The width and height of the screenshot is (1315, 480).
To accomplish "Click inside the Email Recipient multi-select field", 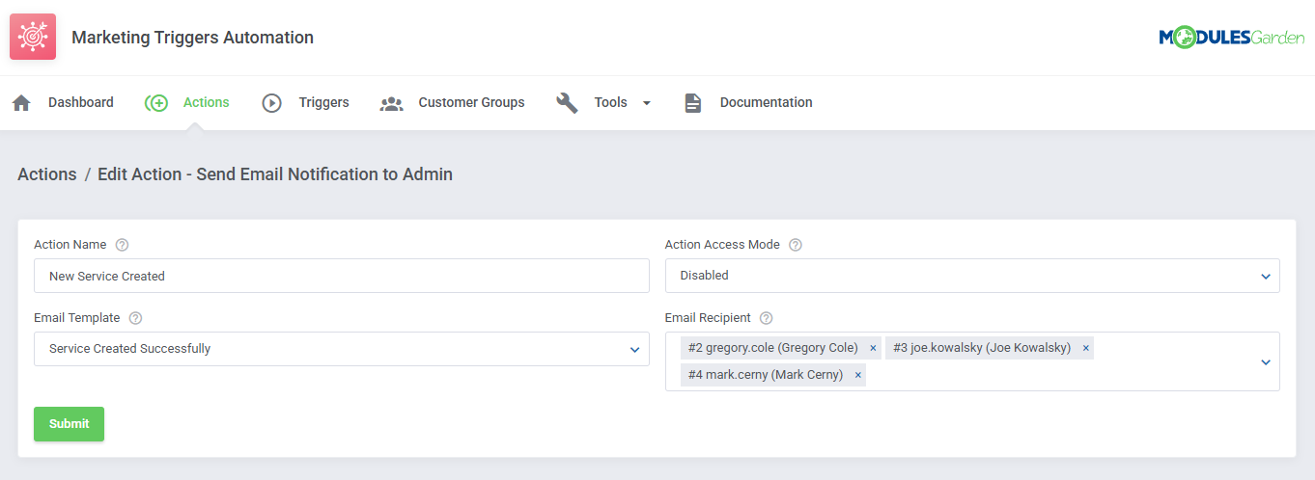I will point(972,361).
